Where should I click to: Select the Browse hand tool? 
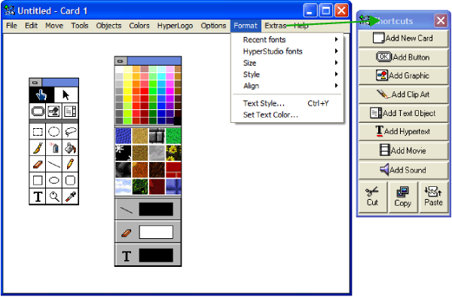pos(41,94)
